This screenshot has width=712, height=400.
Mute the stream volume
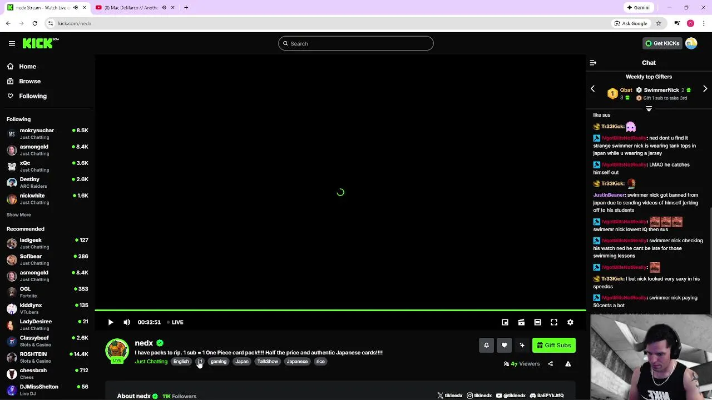point(127,322)
